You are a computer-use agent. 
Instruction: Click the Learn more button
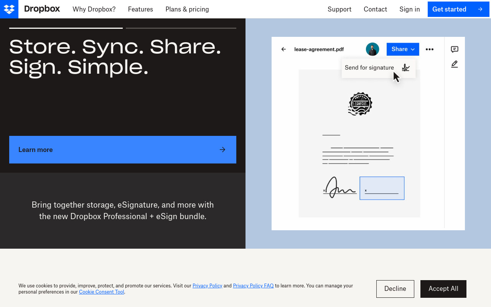click(x=123, y=150)
